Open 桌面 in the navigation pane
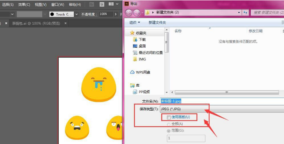Image resolution: width=284 pixels, height=144 pixels. [x=142, y=46]
